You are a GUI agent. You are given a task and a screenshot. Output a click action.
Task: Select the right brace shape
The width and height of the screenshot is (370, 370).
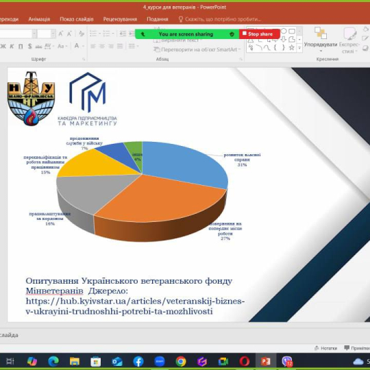click(284, 48)
